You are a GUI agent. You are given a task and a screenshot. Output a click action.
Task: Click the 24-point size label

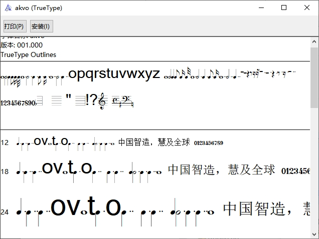click(5, 212)
